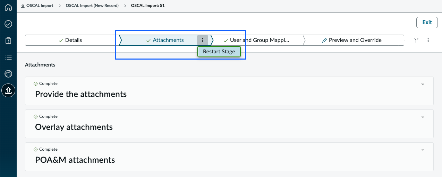This screenshot has width=442, height=177.
Task: Open the clipboard sidebar icon
Action: 8,41
